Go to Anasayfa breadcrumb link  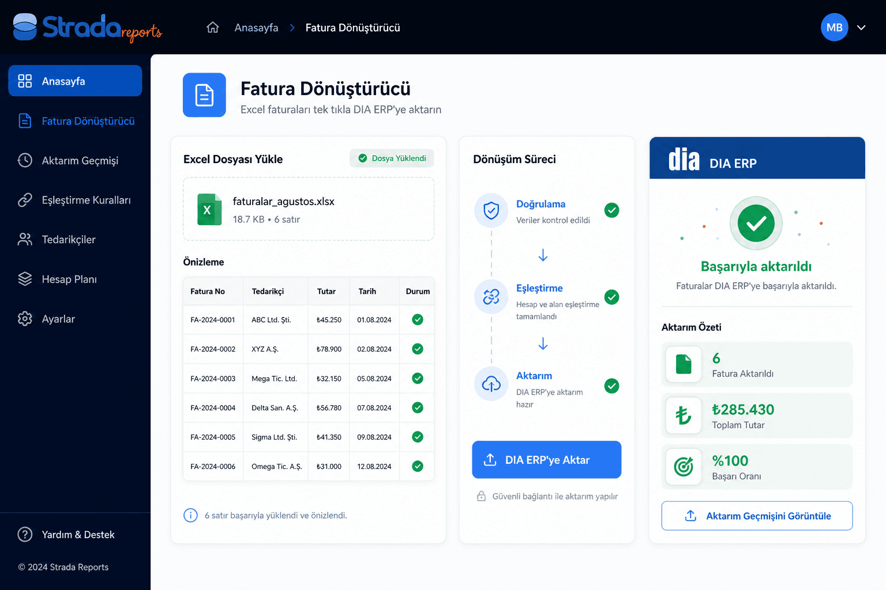coord(256,28)
